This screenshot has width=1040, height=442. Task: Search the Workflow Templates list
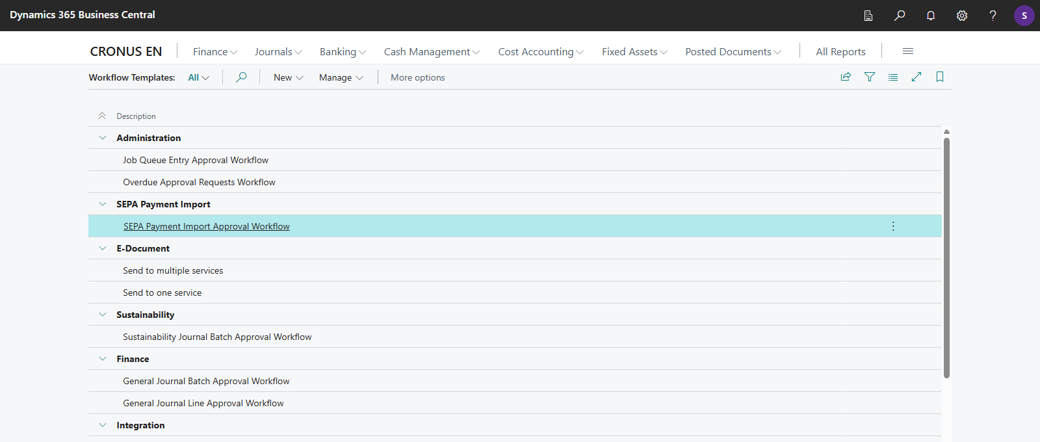[241, 77]
